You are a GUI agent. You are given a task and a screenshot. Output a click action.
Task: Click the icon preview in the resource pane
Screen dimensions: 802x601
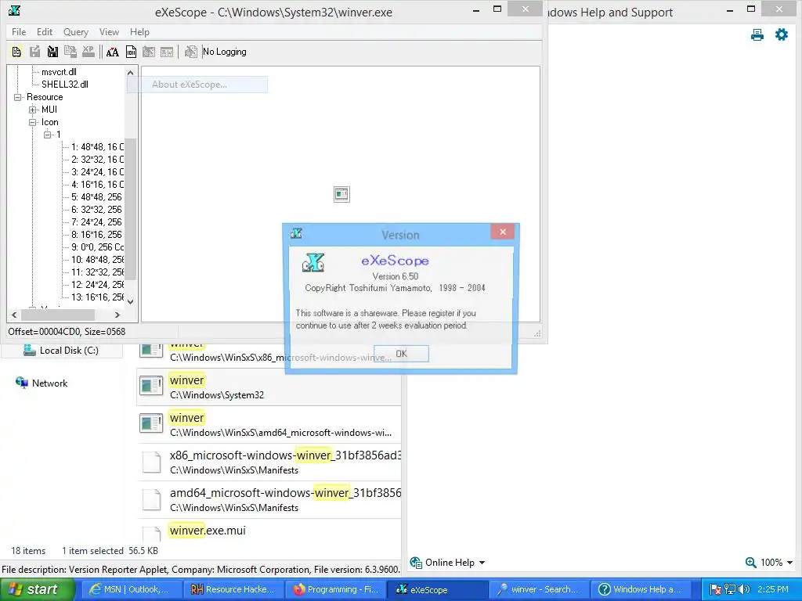341,194
